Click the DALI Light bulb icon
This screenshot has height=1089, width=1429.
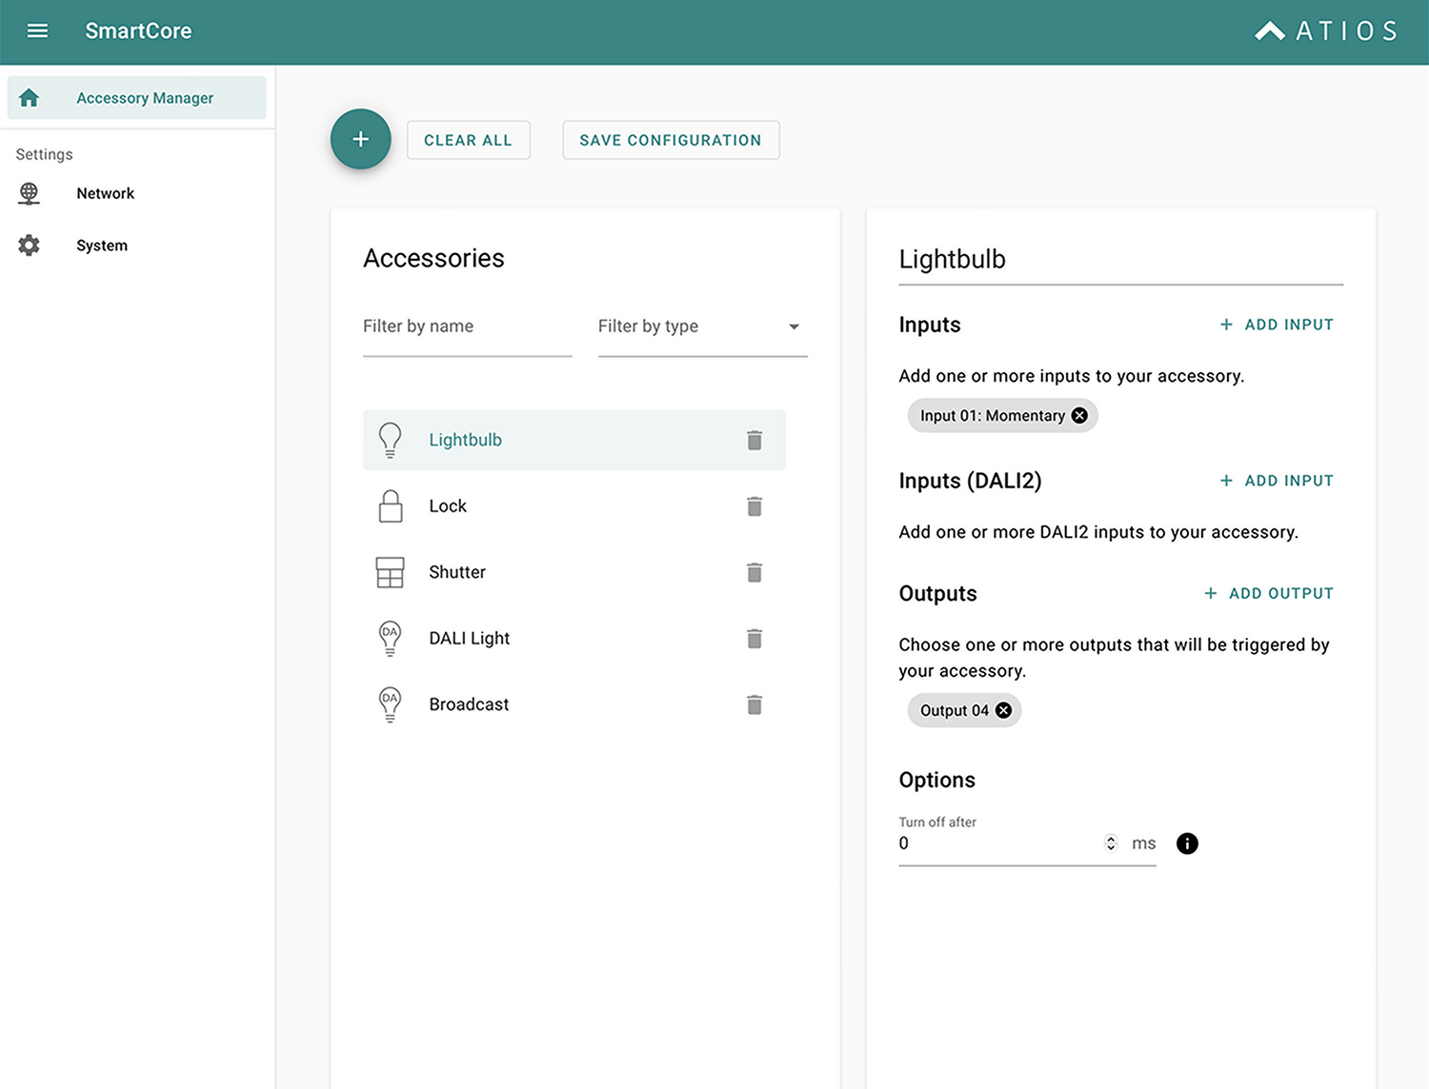[390, 638]
